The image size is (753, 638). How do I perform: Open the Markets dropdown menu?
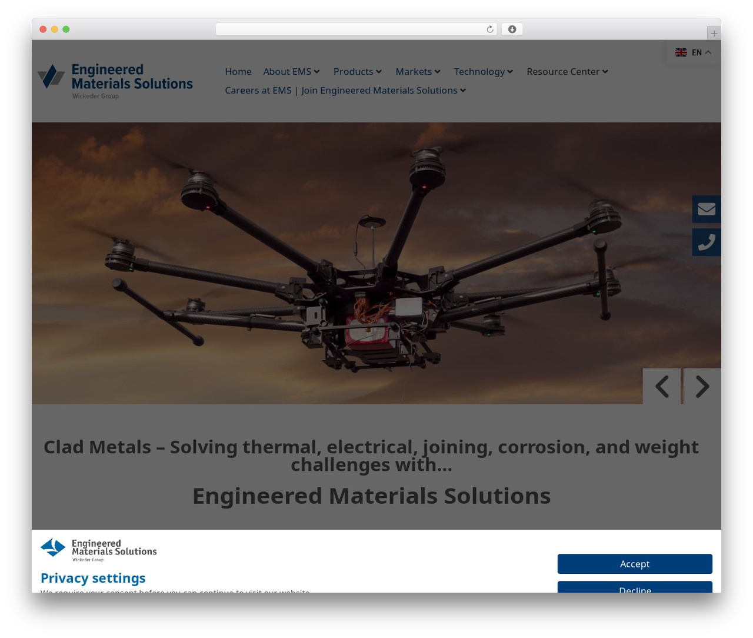[418, 72]
